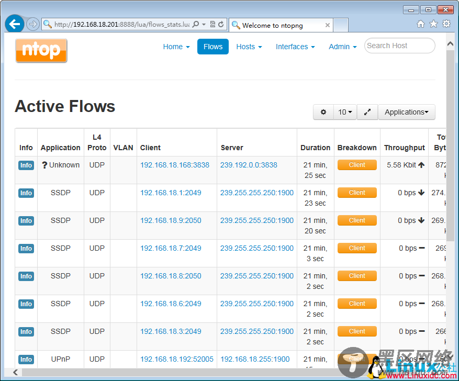Viewport: 459px width, 381px height.
Task: Open favorites star icon
Action: [x=433, y=24]
